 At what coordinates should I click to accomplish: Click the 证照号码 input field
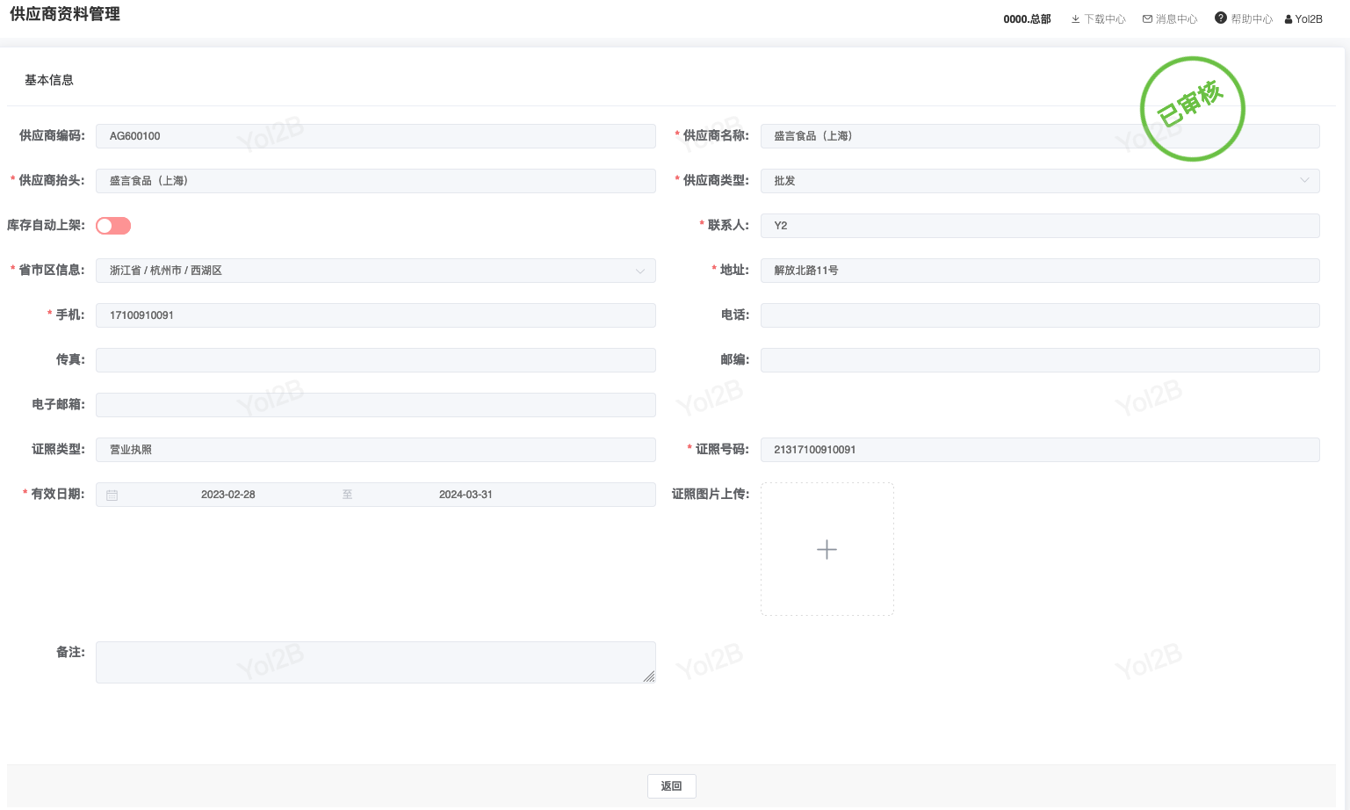coord(1040,450)
